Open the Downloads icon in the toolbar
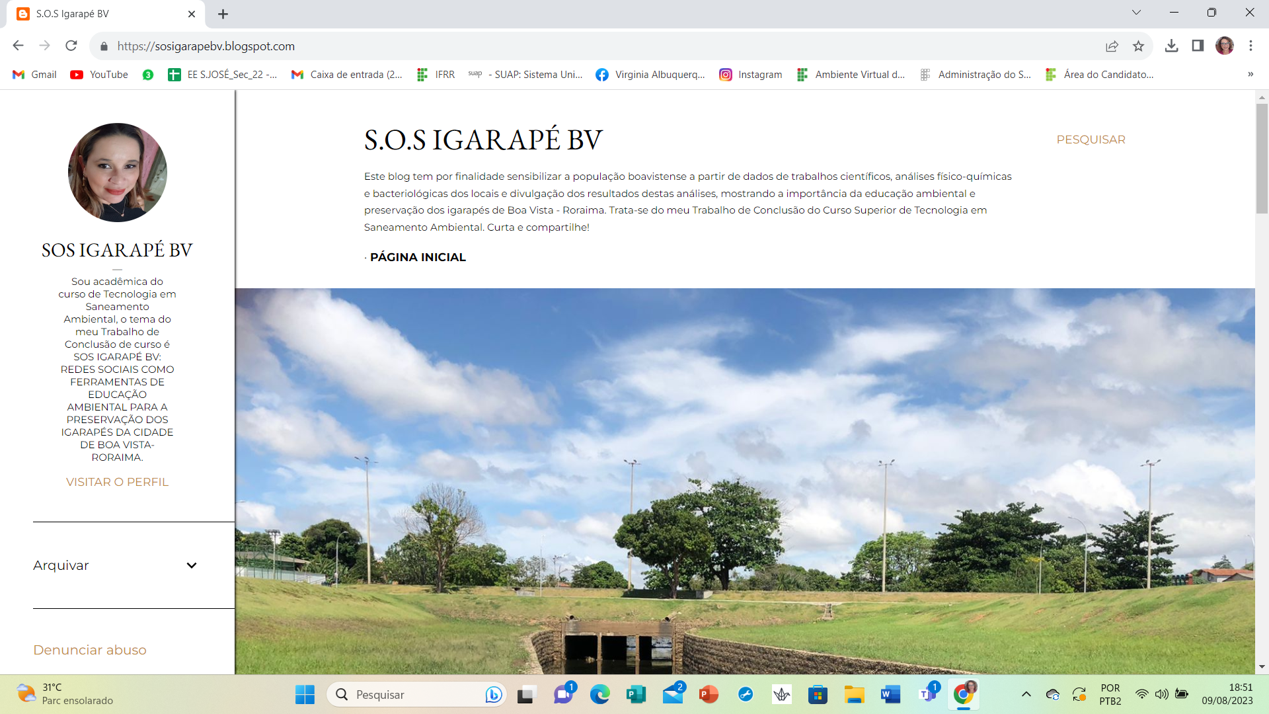This screenshot has width=1269, height=714. 1173,46
